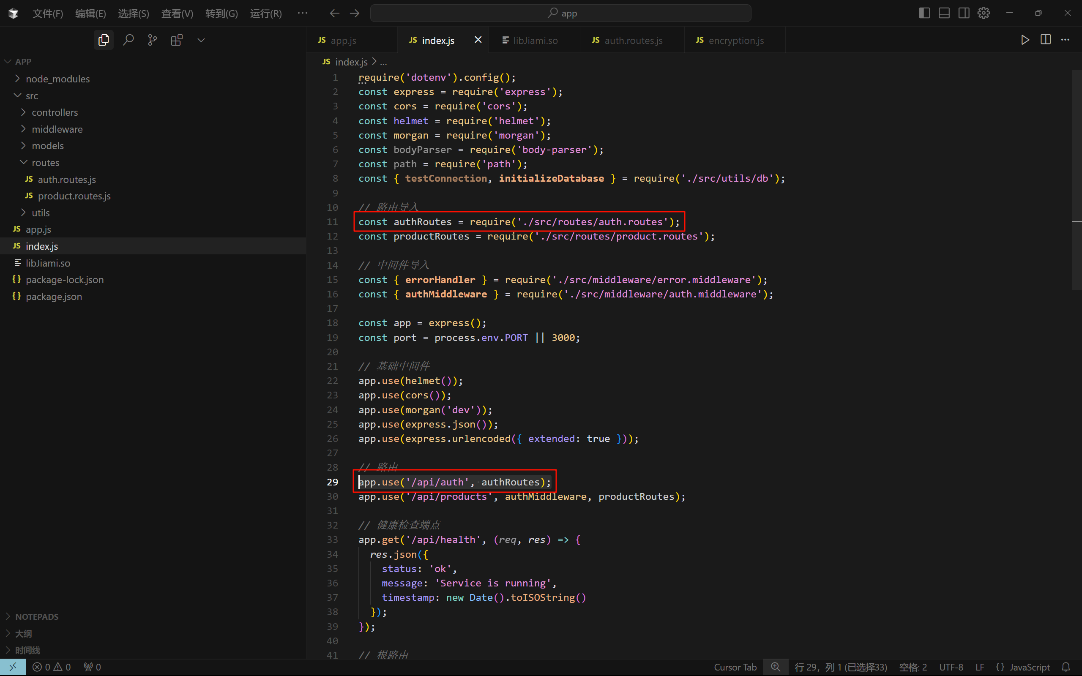
Task: Toggle the right-hand secondary sidebar layout button
Action: [964, 13]
